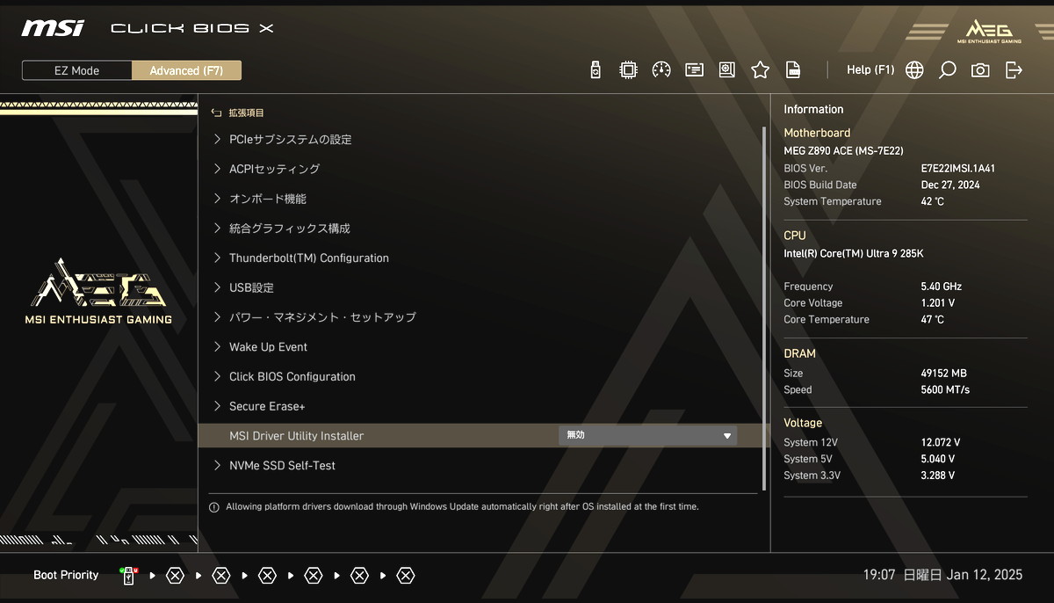Click the search magnifier icon
The height and width of the screenshot is (603, 1054).
(x=947, y=70)
